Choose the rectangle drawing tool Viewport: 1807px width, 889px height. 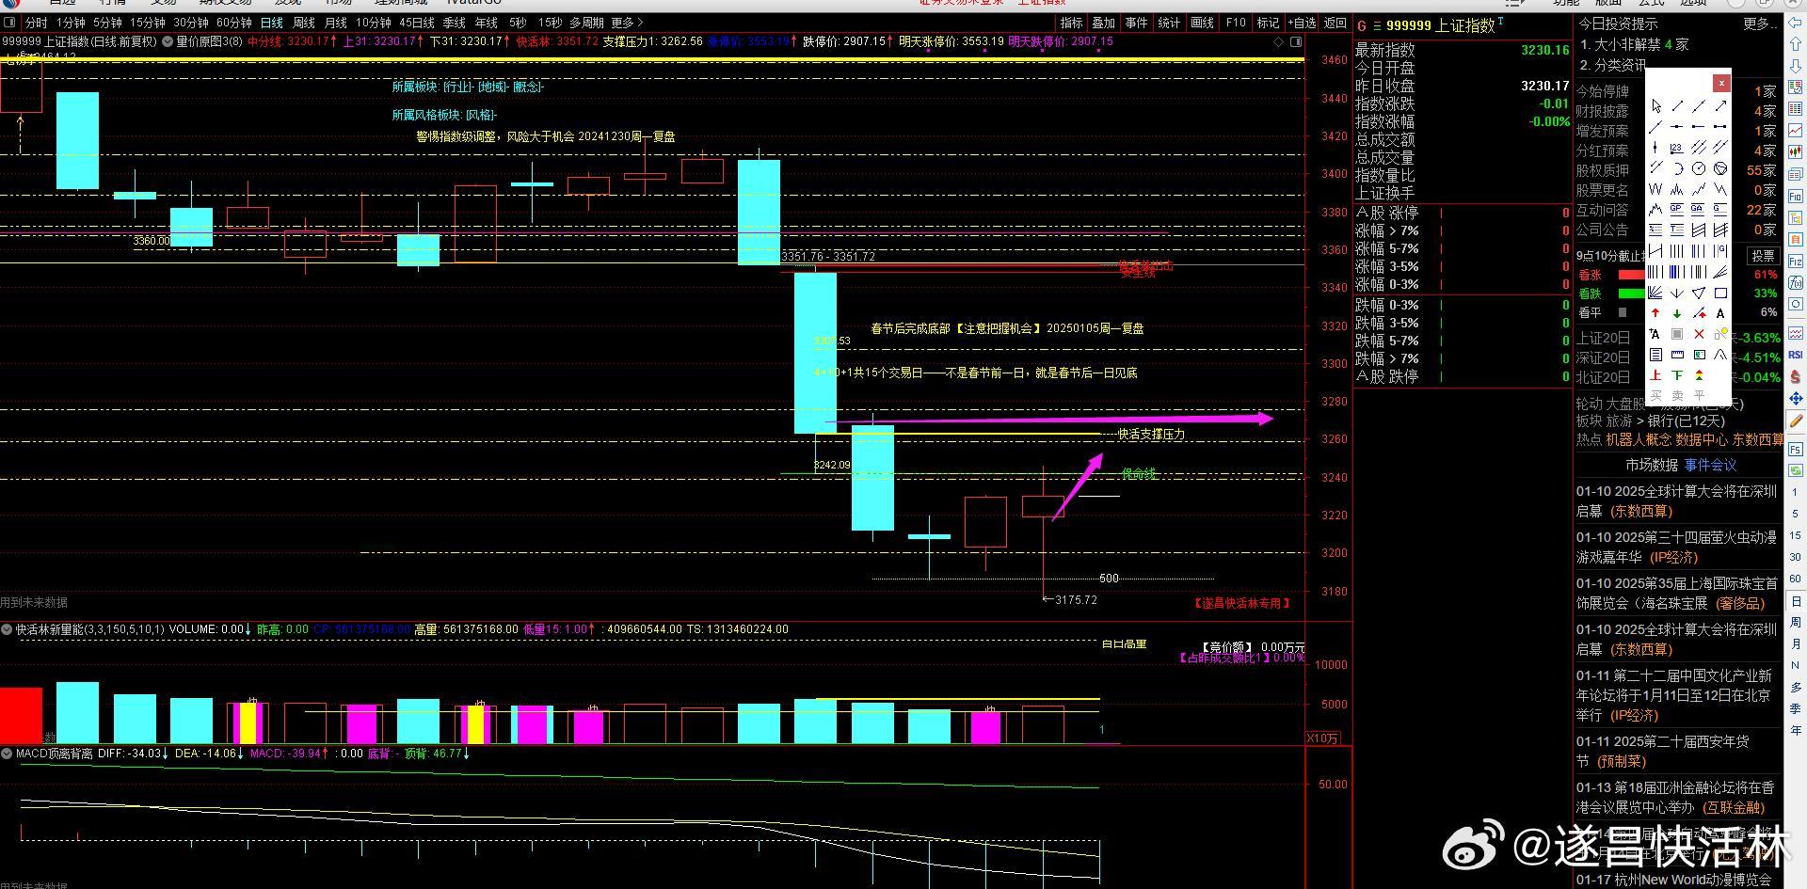pyautogui.click(x=1720, y=293)
